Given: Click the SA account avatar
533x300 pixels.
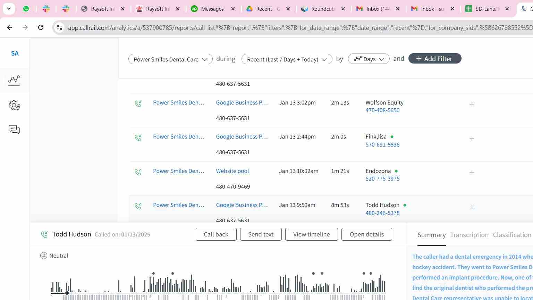Looking at the screenshot, I should 15,53.
